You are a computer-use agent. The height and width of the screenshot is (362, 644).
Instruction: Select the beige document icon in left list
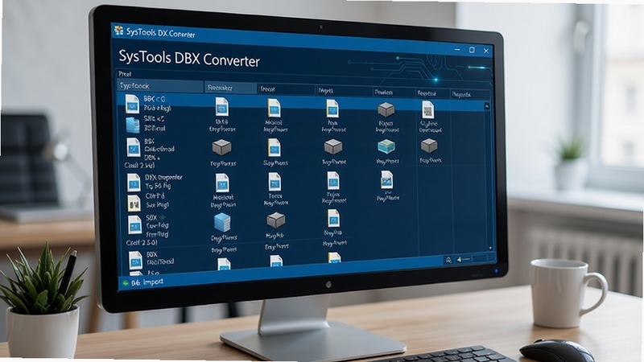[x=134, y=204]
